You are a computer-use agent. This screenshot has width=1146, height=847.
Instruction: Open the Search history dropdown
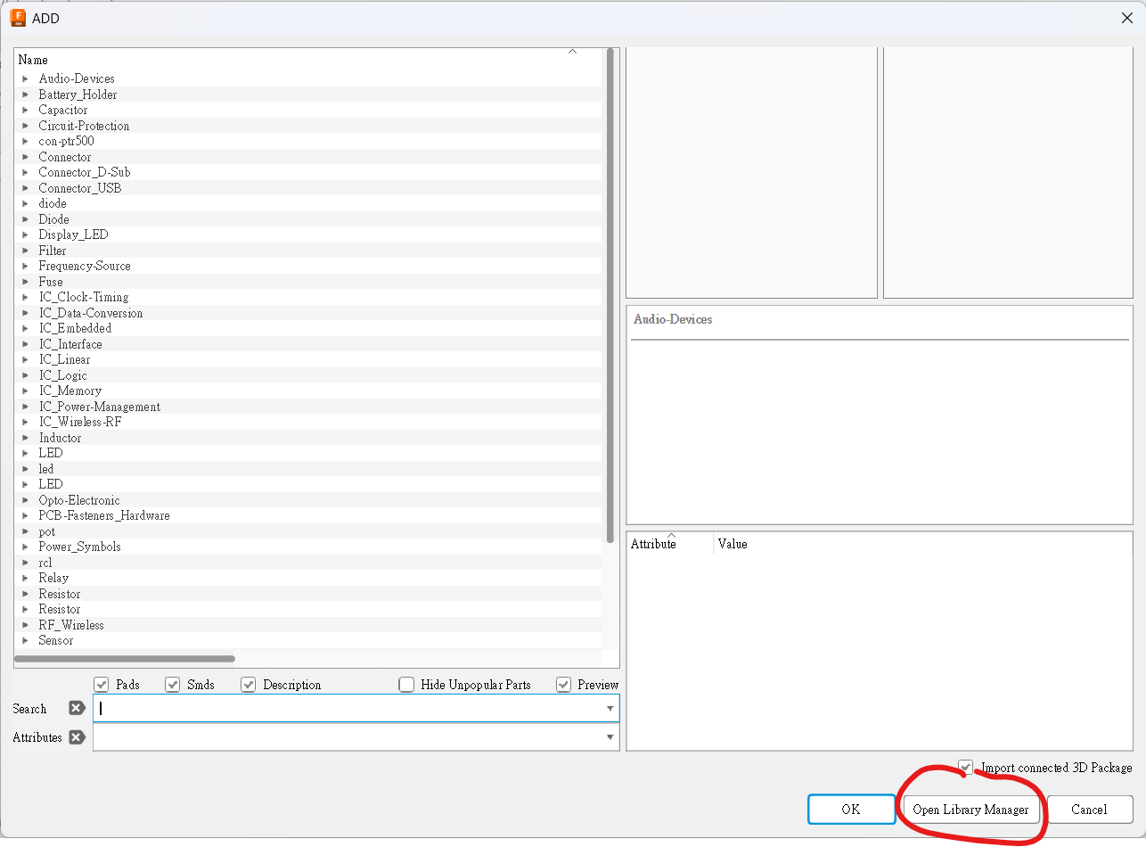pos(610,709)
